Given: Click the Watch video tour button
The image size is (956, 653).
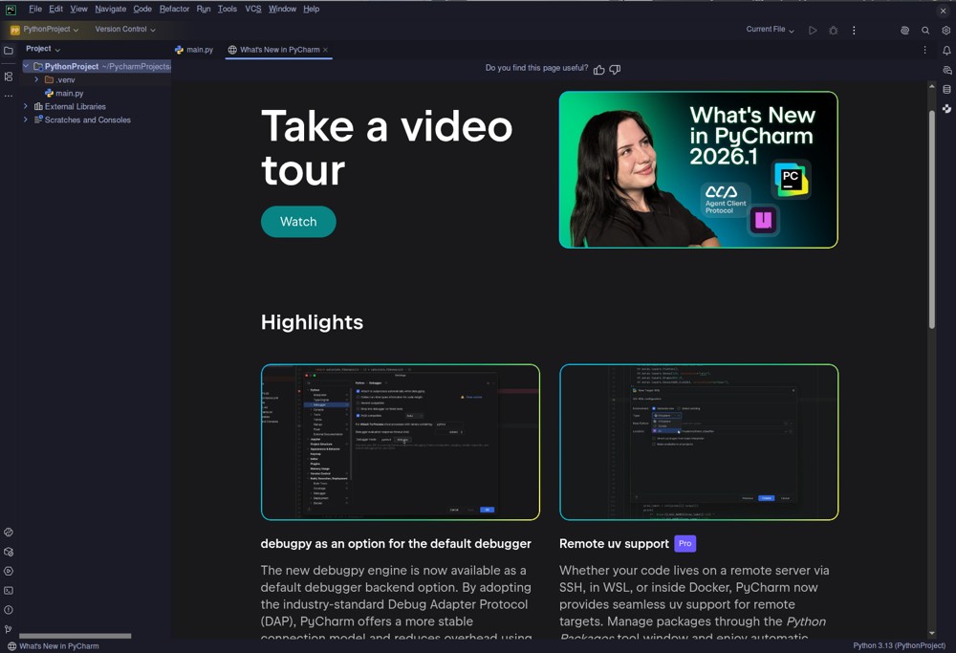Looking at the screenshot, I should 298,221.
